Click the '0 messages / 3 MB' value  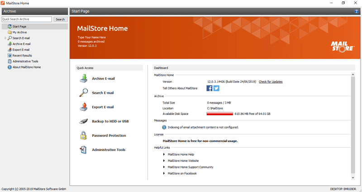219,103
